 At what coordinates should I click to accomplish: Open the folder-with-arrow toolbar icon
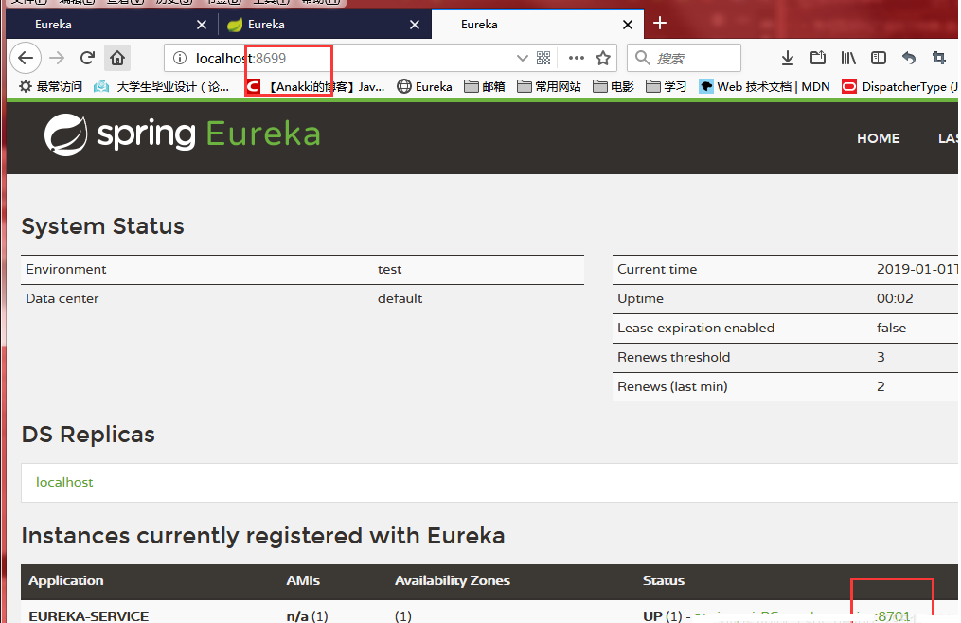point(818,59)
